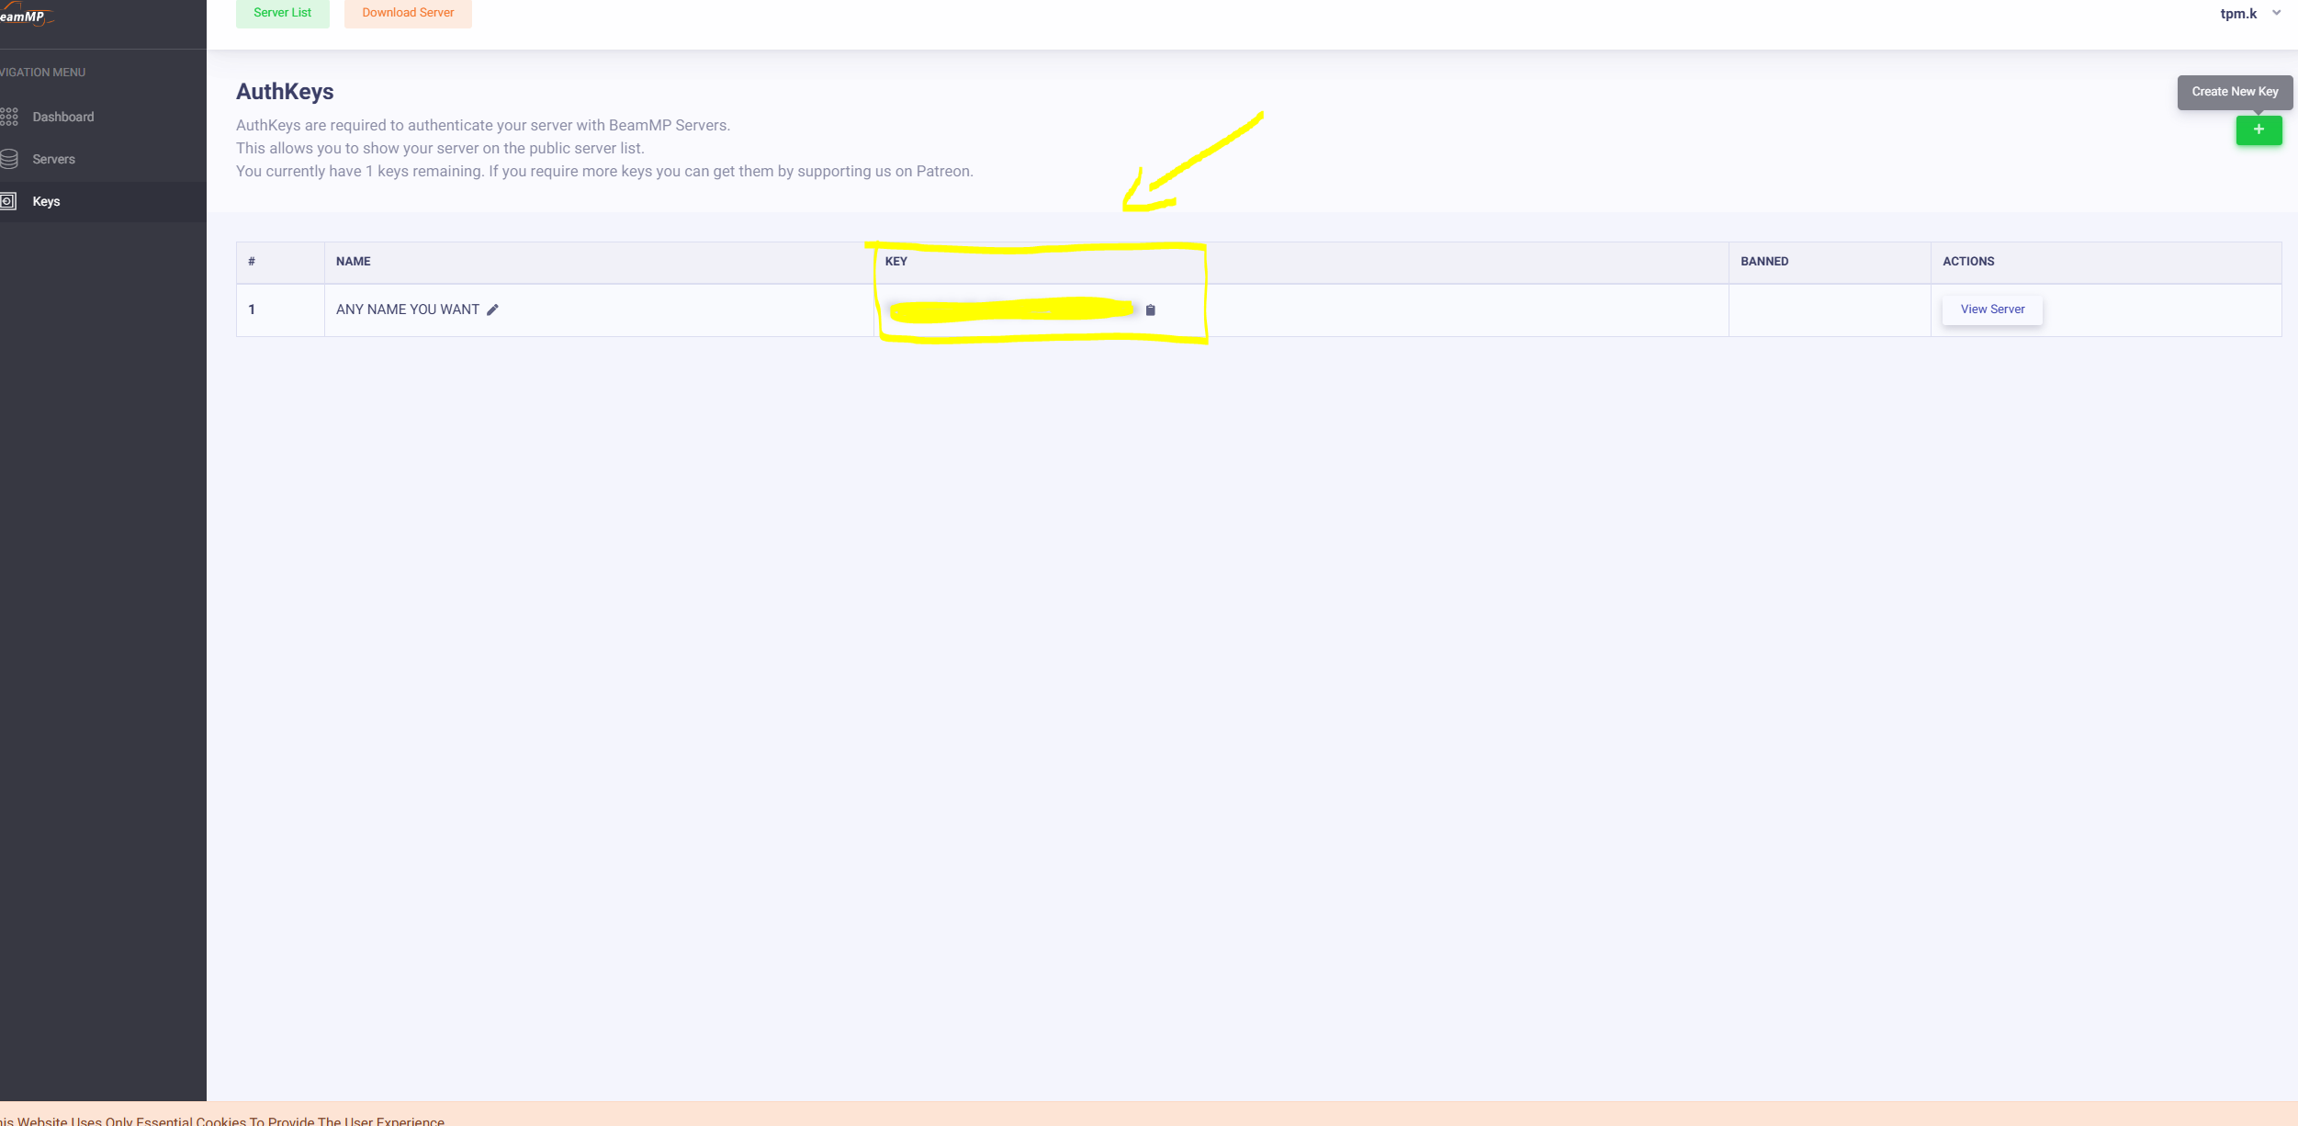
Task: Click the Servers database stack icon
Action: pos(9,159)
